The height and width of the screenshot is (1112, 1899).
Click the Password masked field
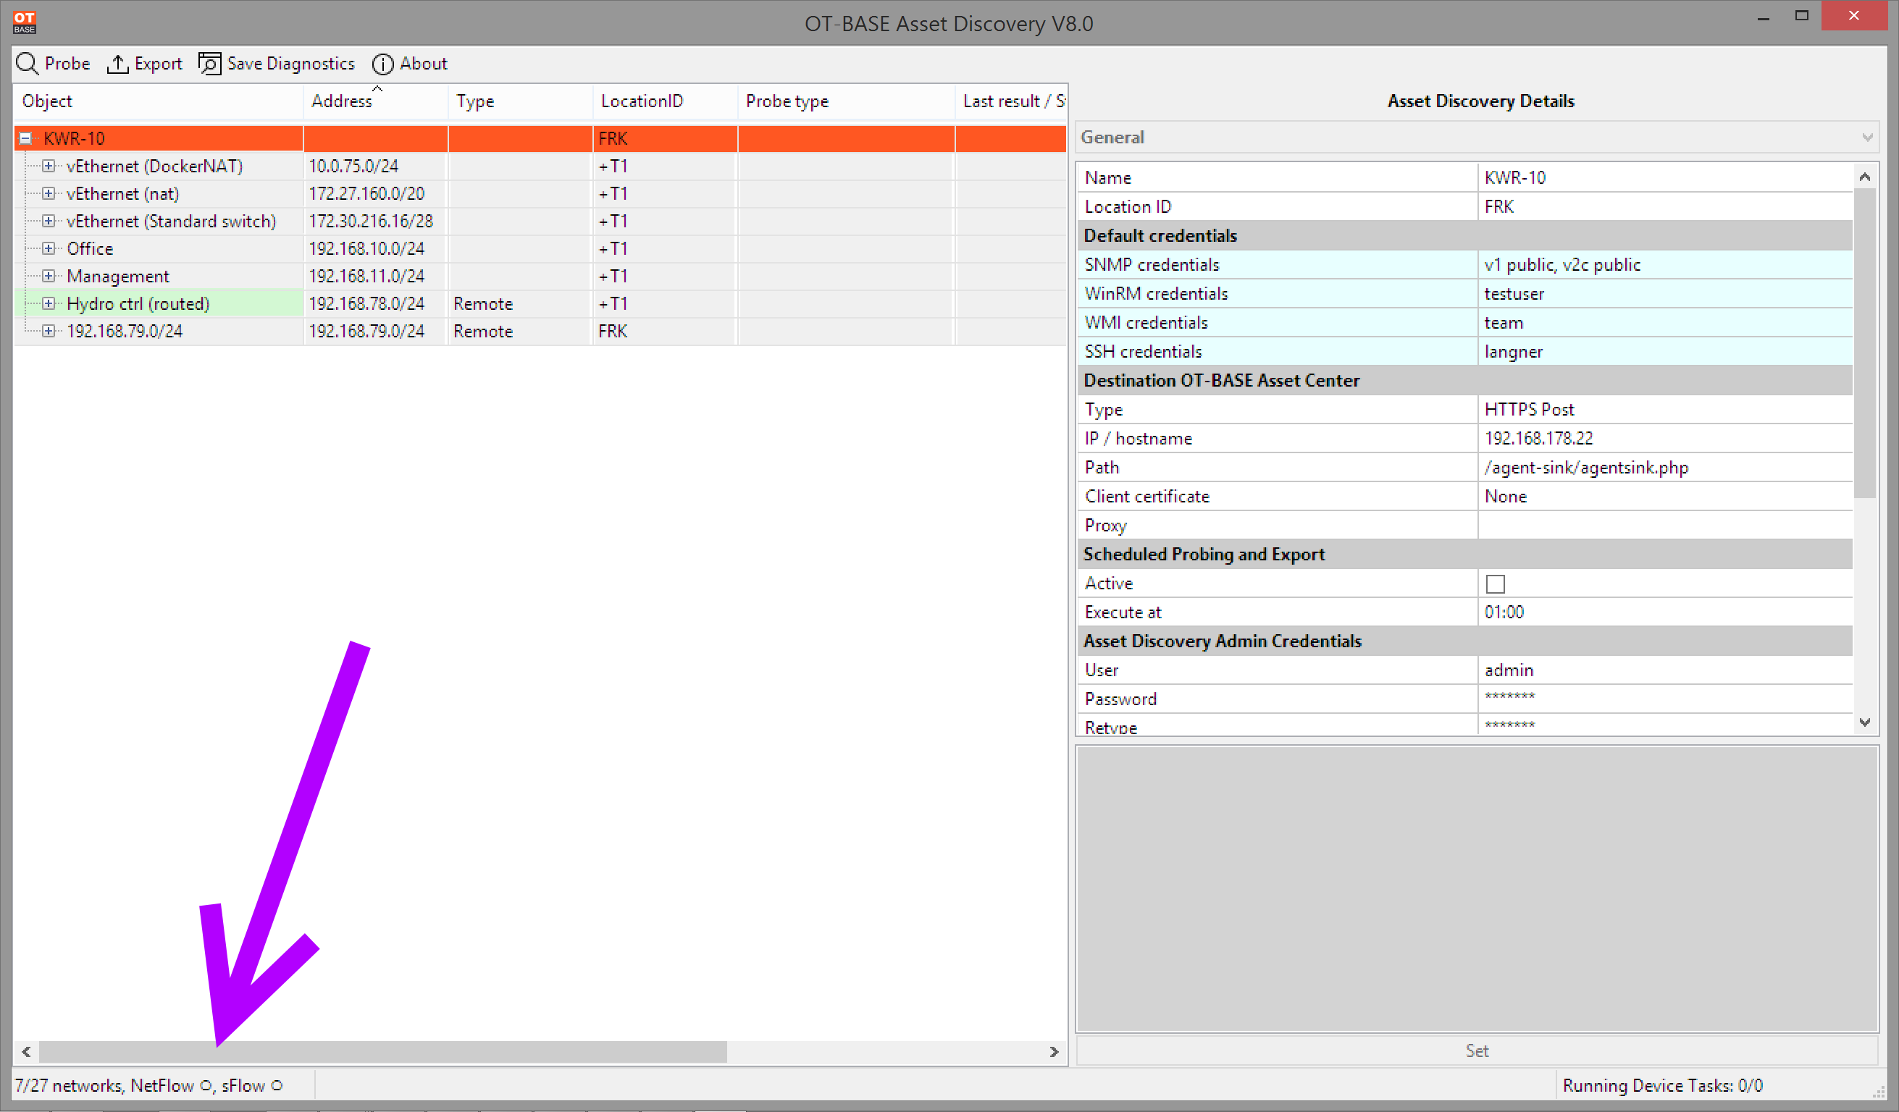click(1665, 699)
